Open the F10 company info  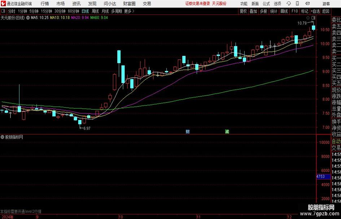click(295, 11)
